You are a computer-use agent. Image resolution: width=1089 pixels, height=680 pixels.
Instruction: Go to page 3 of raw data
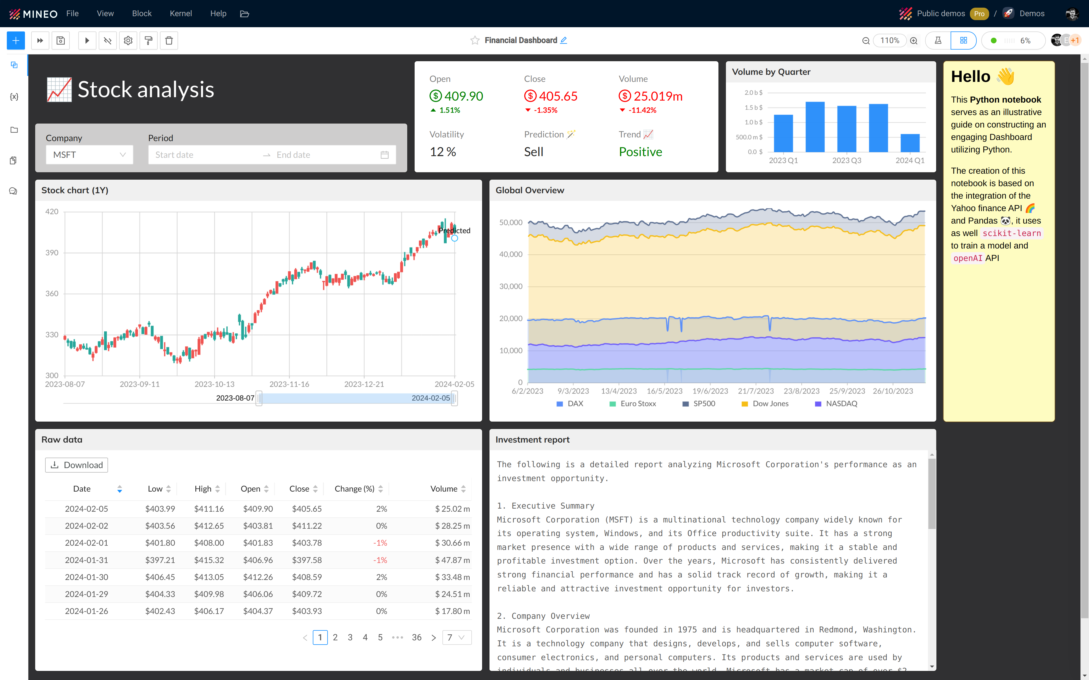[x=350, y=637]
